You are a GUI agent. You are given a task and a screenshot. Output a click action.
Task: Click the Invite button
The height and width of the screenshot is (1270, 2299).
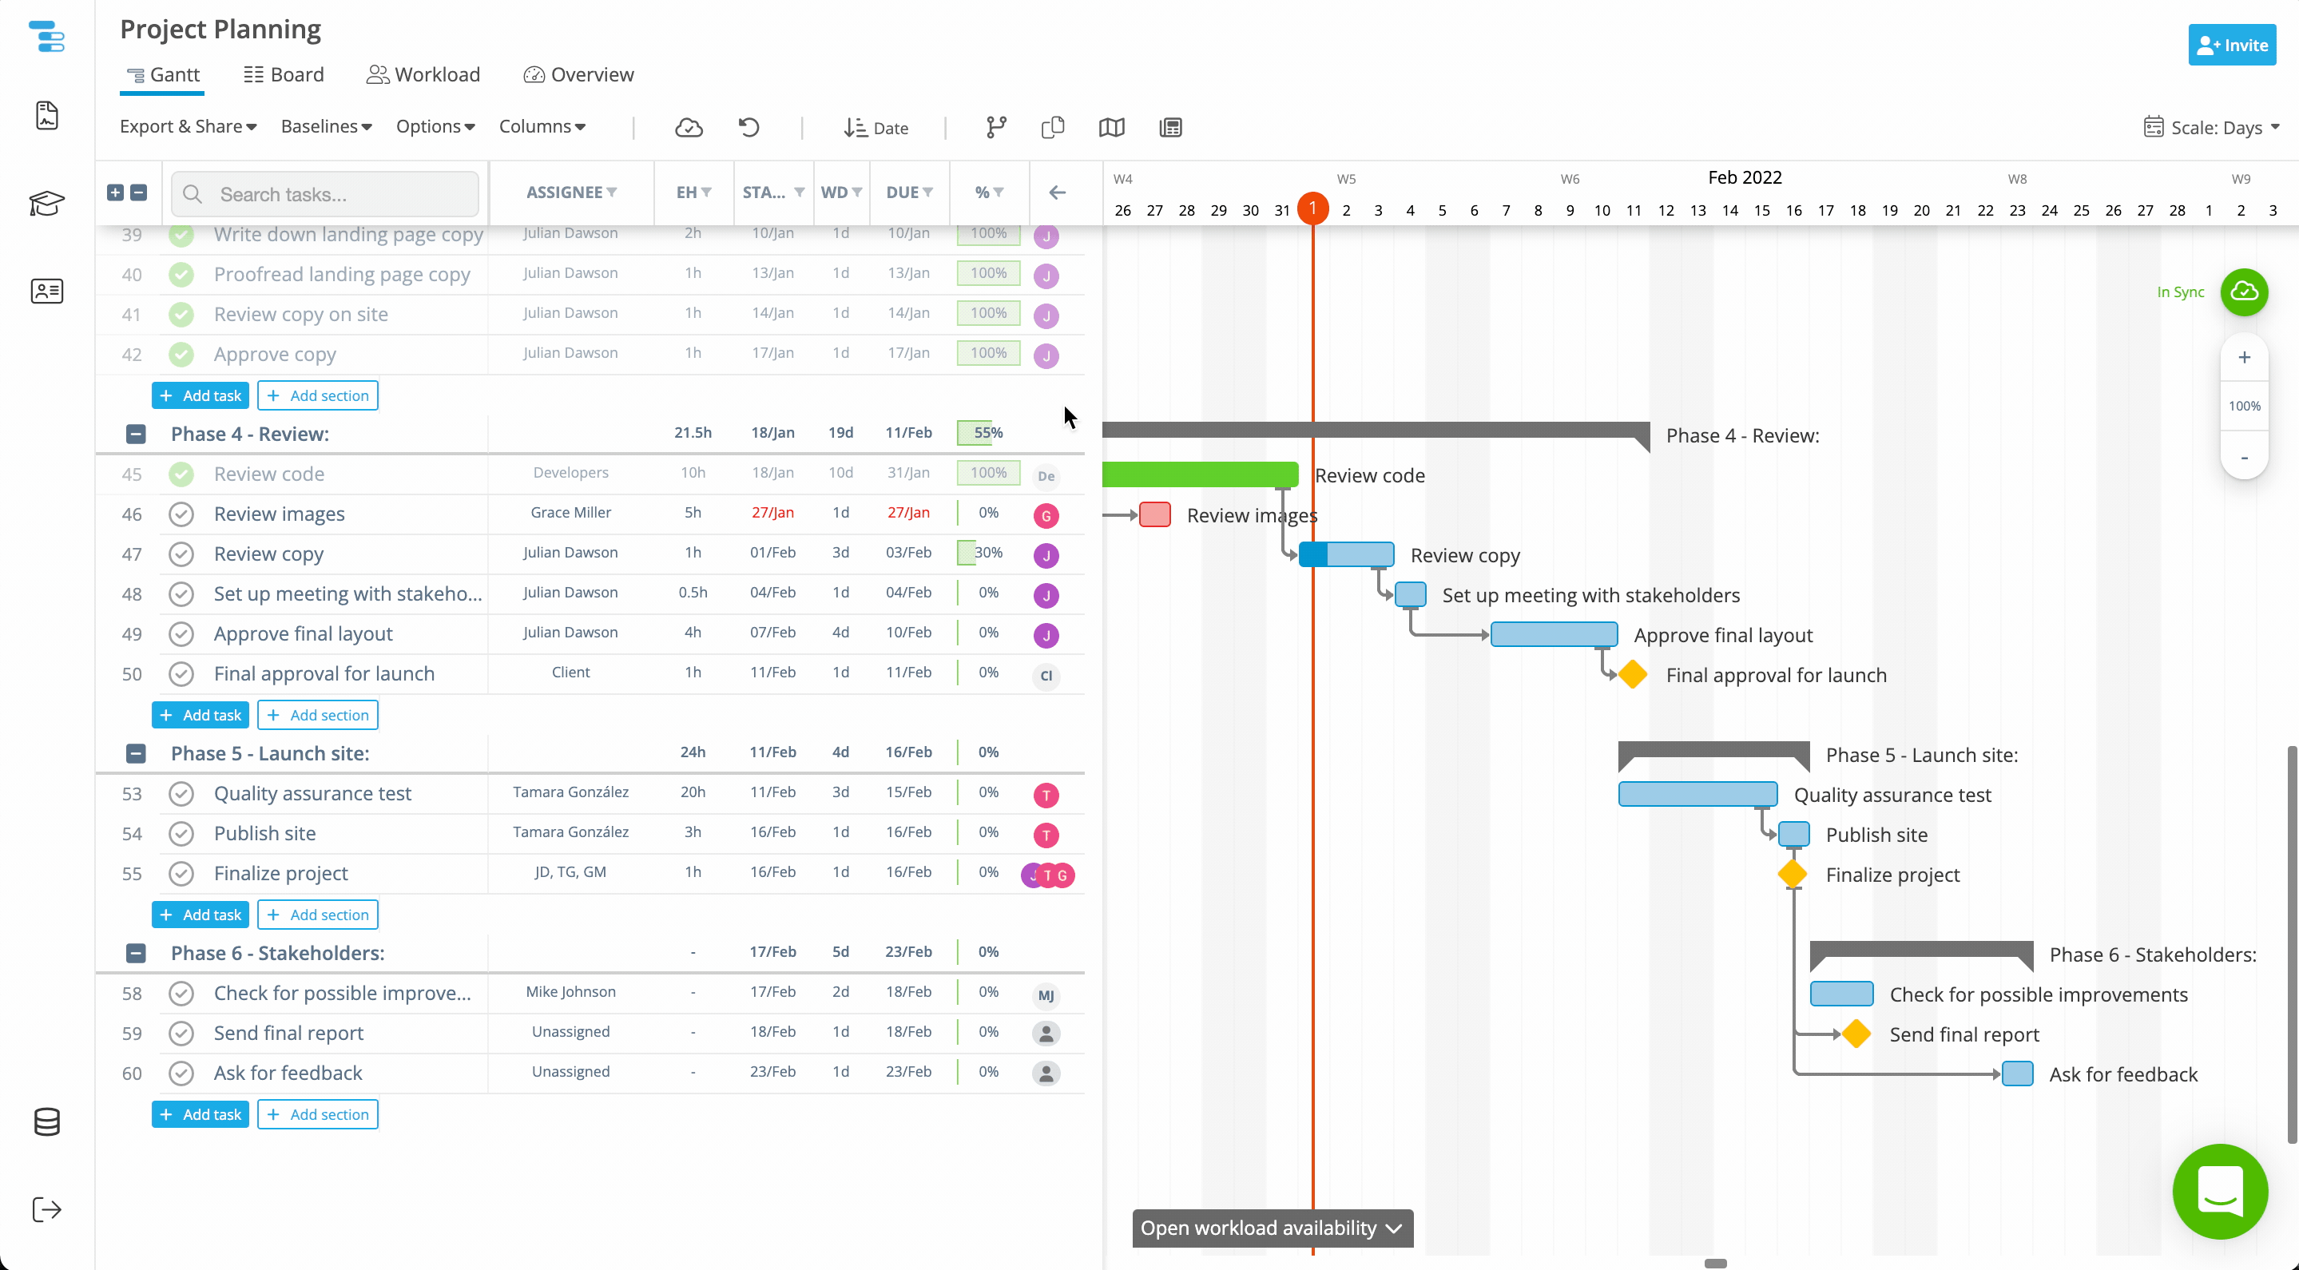(2232, 45)
